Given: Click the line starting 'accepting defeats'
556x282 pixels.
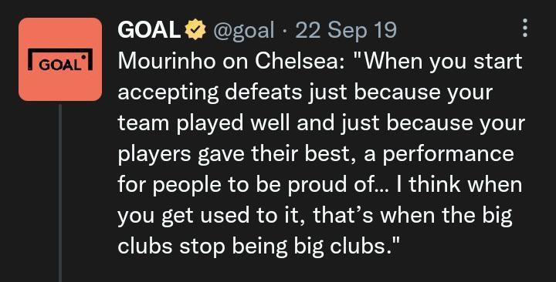Looking at the screenshot, I should [305, 92].
